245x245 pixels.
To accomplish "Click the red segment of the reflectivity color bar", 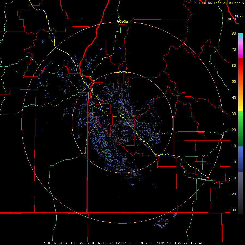I will pyautogui.click(x=240, y=66).
